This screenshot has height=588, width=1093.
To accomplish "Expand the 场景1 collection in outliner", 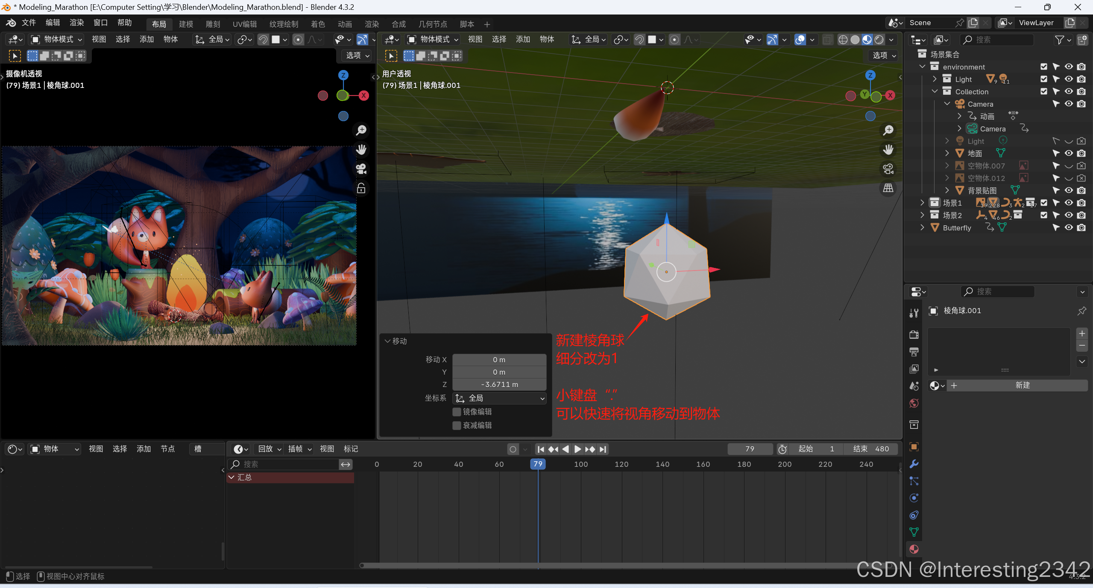I will point(922,203).
